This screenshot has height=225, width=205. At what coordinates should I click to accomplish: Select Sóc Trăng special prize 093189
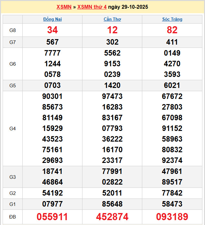172,217
